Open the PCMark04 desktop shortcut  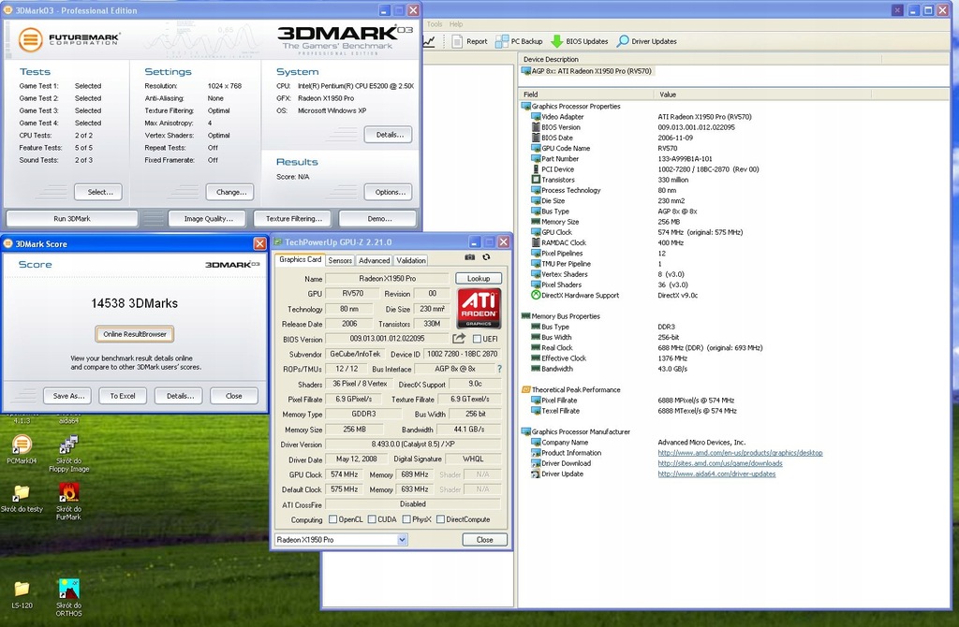coord(21,445)
